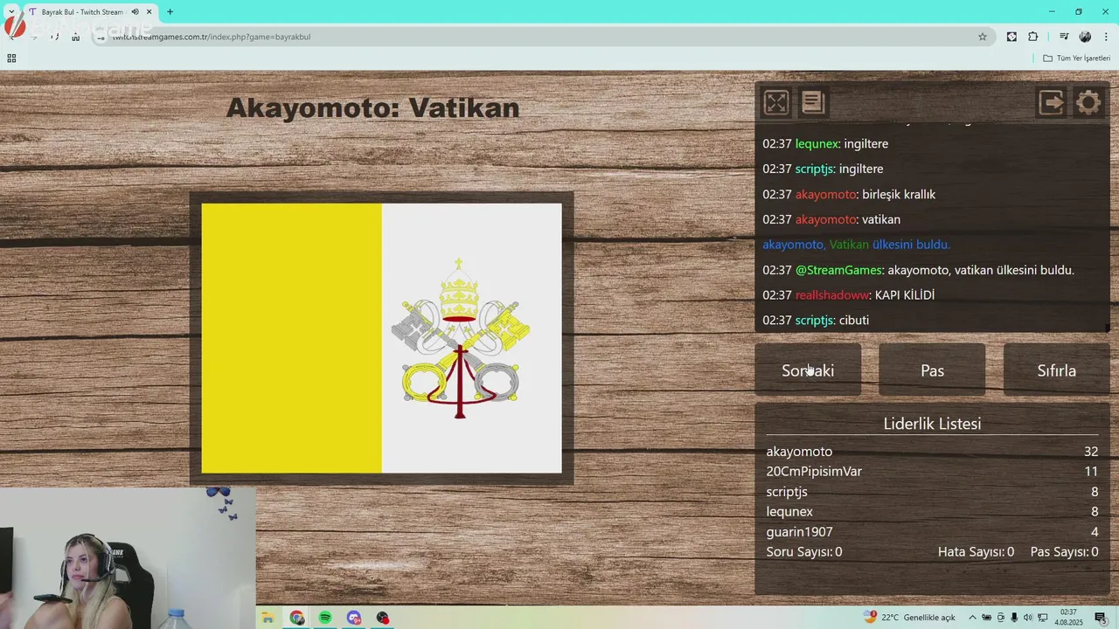This screenshot has width=1119, height=629.
Task: Open the microphone tray icon
Action: tap(1014, 618)
